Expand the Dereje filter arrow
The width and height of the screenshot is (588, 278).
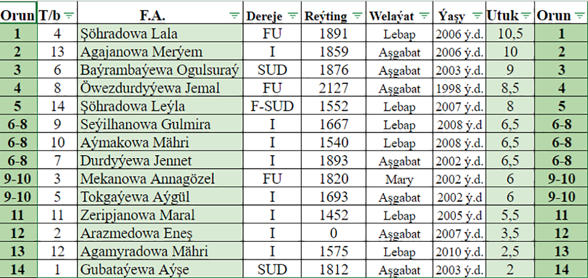pos(293,16)
